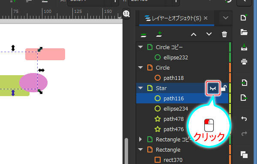The height and width of the screenshot is (164, 257).
Task: Click the pink rounded rectangle on canvas
Action: tap(51, 54)
